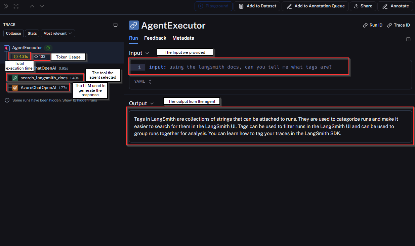
Task: Collapse the Output section
Action: click(x=152, y=104)
